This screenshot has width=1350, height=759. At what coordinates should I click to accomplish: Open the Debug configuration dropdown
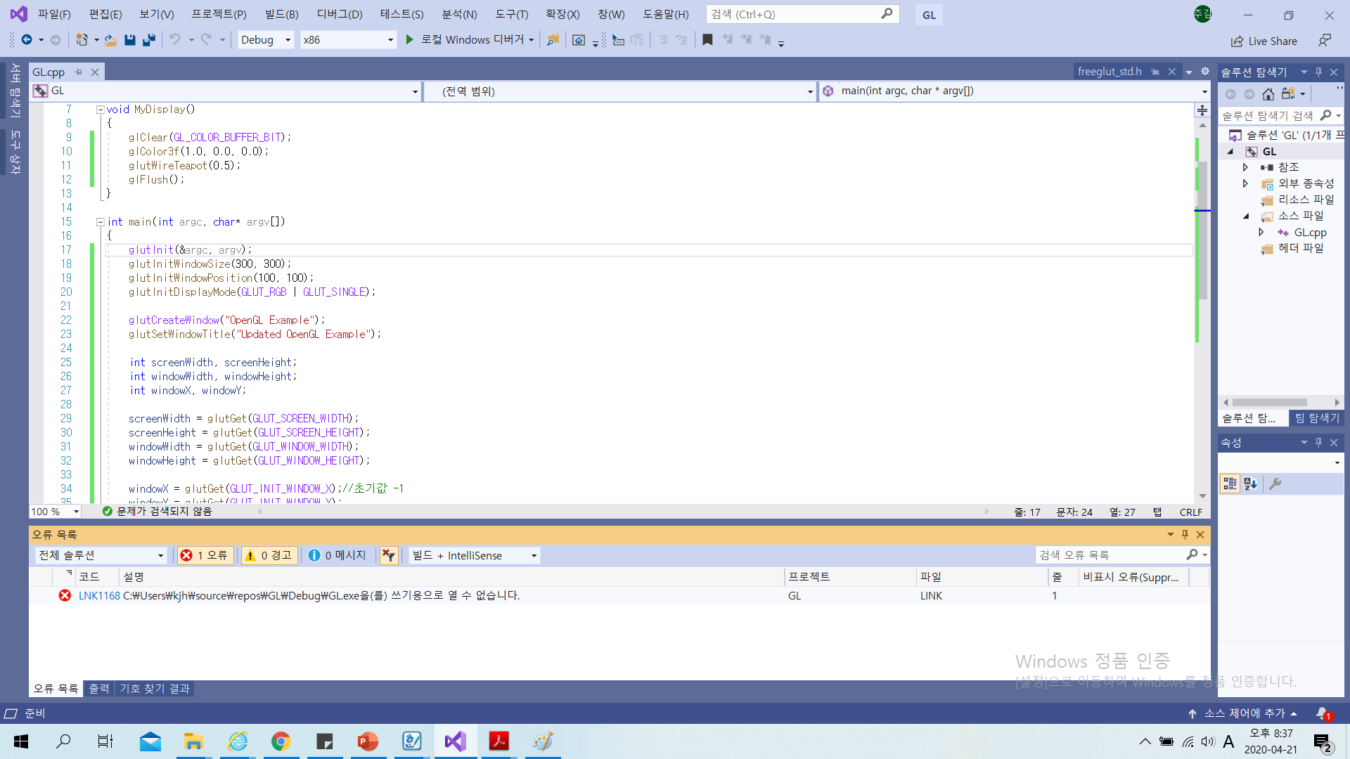click(x=266, y=40)
